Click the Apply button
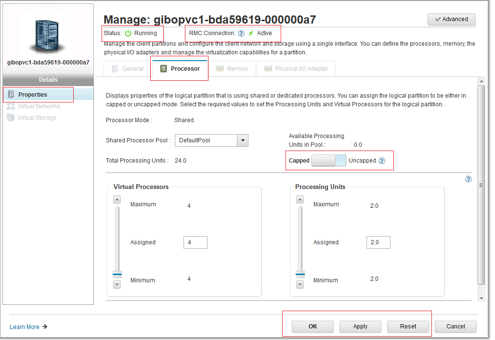This screenshot has width=495, height=340. coord(360,327)
